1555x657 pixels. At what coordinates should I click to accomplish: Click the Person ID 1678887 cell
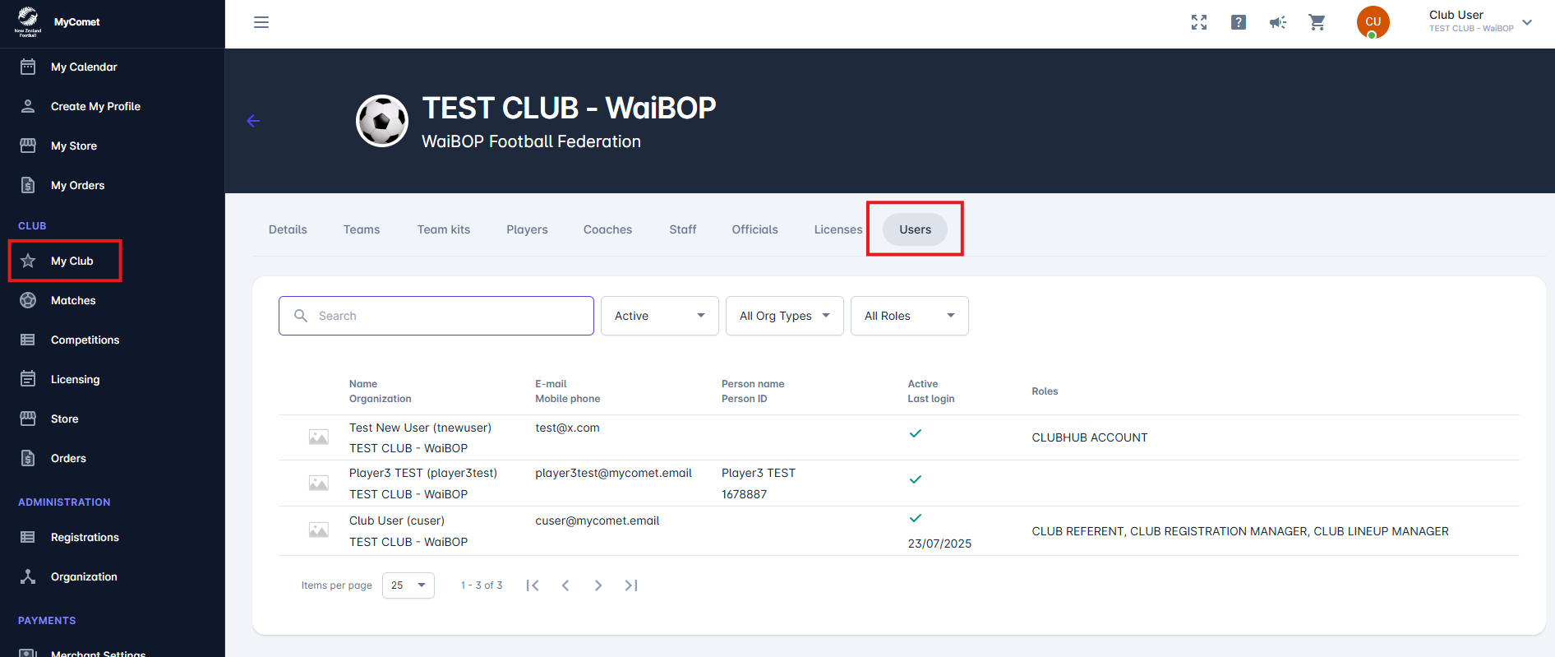coord(744,494)
